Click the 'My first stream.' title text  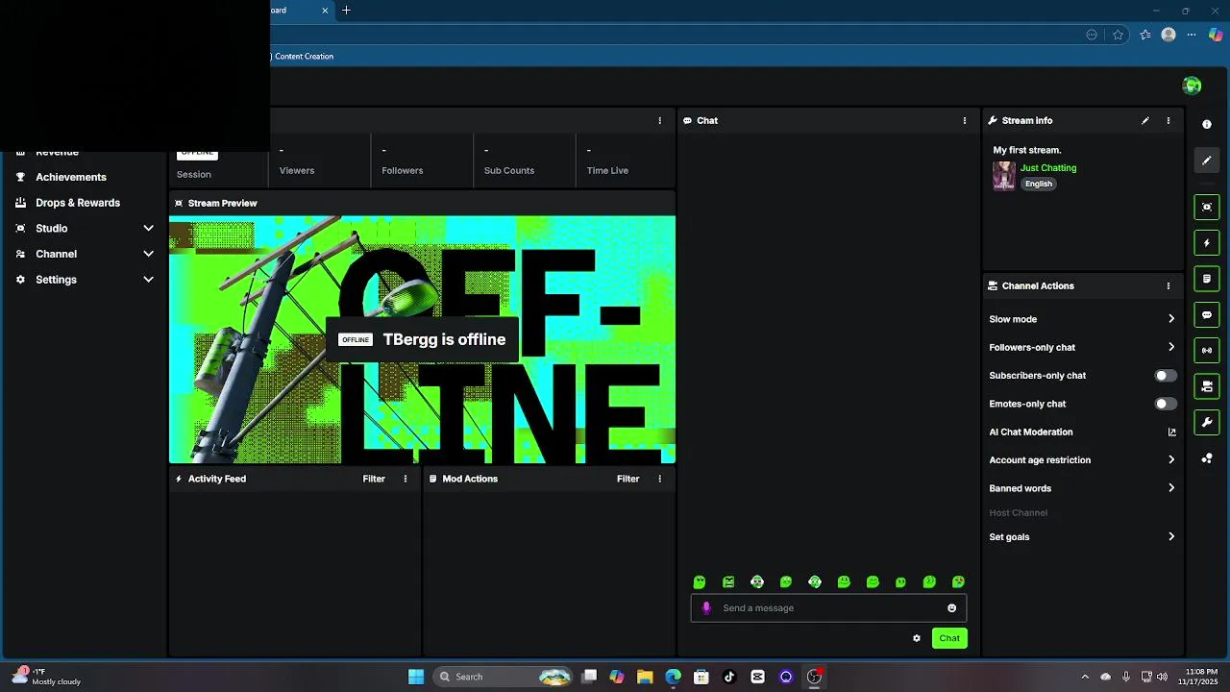point(1027,150)
